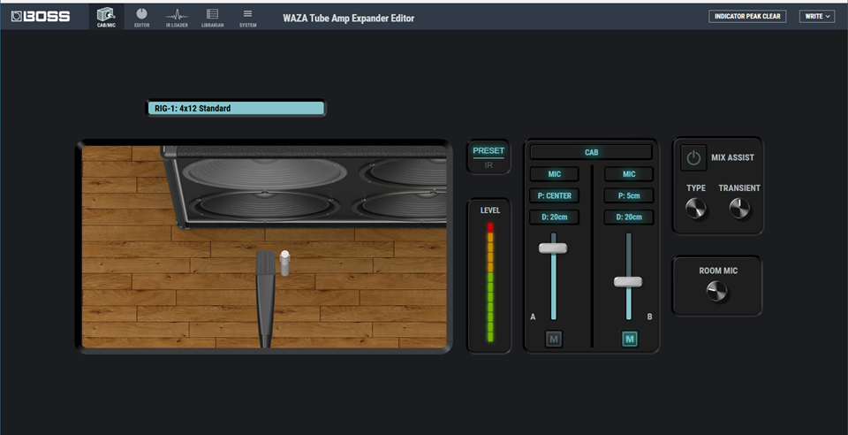Image resolution: width=848 pixels, height=435 pixels.
Task: Select the PRESET mode tab
Action: tap(488, 151)
